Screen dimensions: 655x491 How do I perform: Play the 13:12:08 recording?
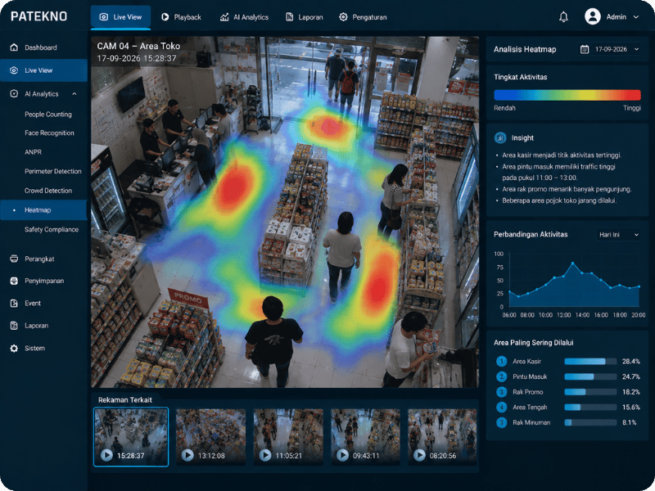187,455
